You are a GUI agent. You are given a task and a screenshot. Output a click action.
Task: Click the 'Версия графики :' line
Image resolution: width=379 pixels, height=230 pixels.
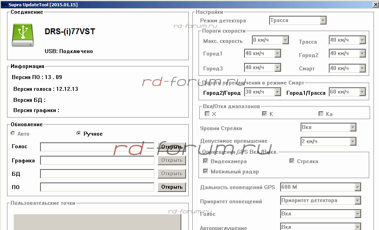36,110
